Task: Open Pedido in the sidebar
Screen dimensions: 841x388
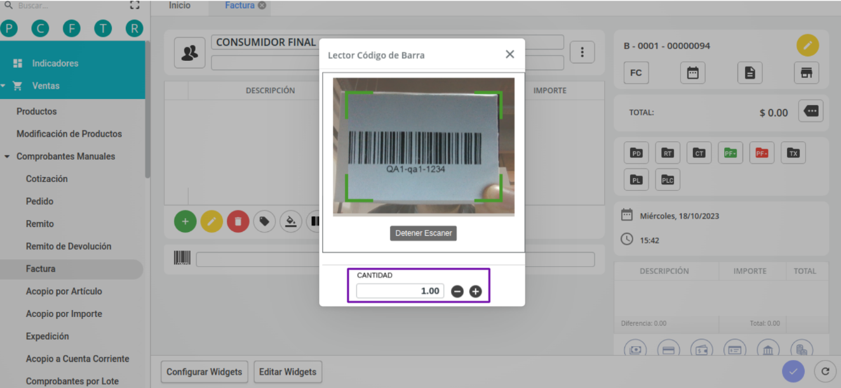Action: (39, 202)
